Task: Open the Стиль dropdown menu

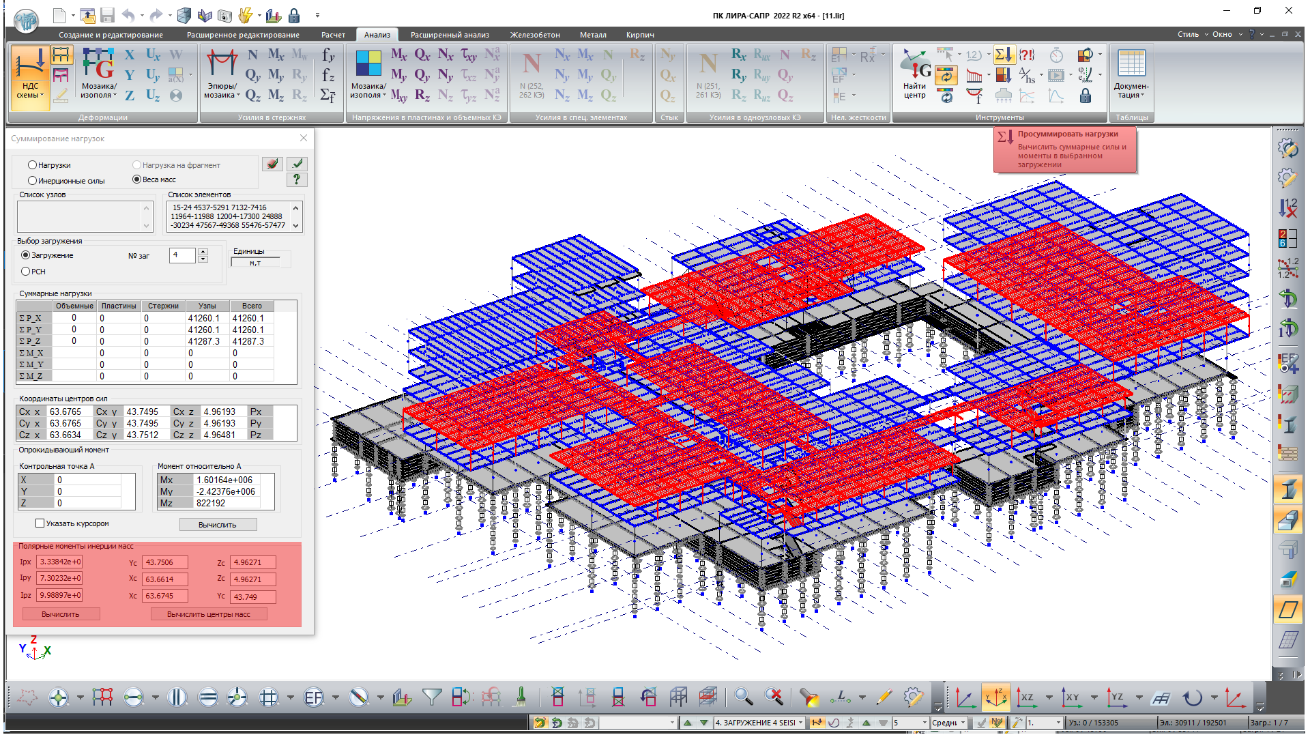Action: (1192, 34)
